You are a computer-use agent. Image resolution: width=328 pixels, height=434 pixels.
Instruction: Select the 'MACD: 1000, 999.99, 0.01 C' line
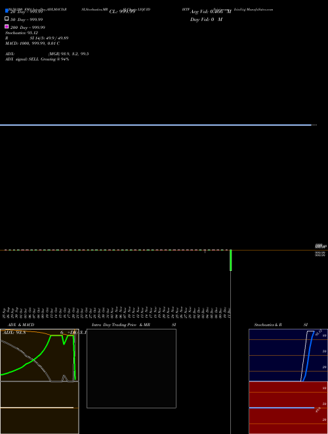(x=32, y=43)
